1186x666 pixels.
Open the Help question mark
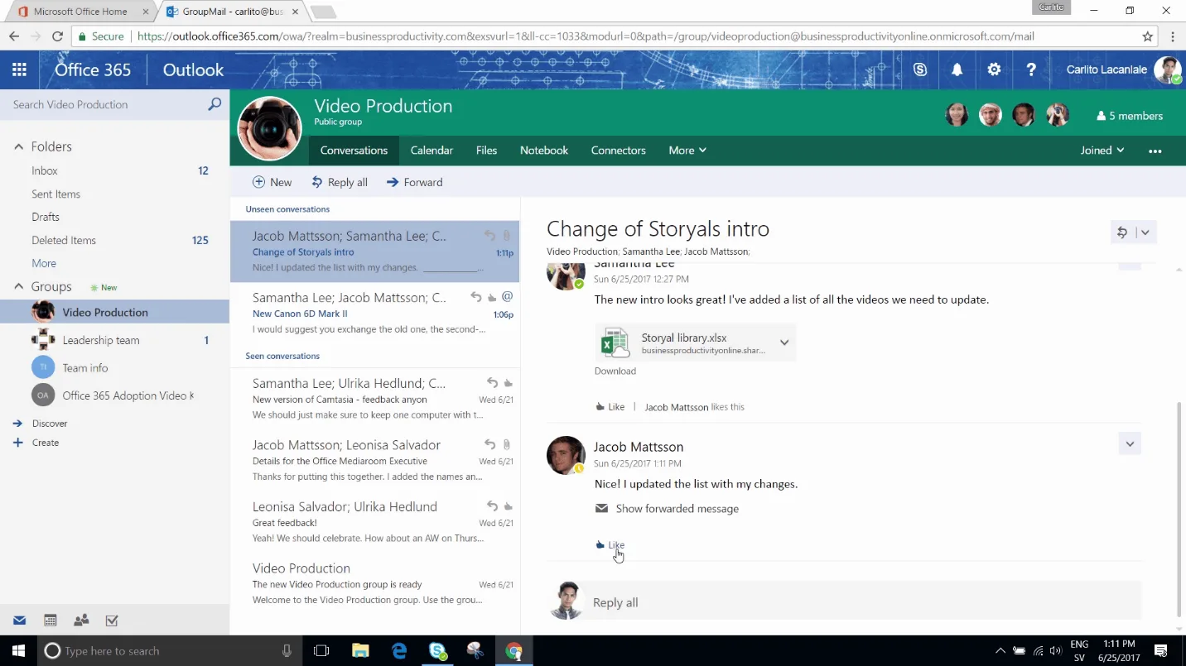pyautogui.click(x=1031, y=69)
